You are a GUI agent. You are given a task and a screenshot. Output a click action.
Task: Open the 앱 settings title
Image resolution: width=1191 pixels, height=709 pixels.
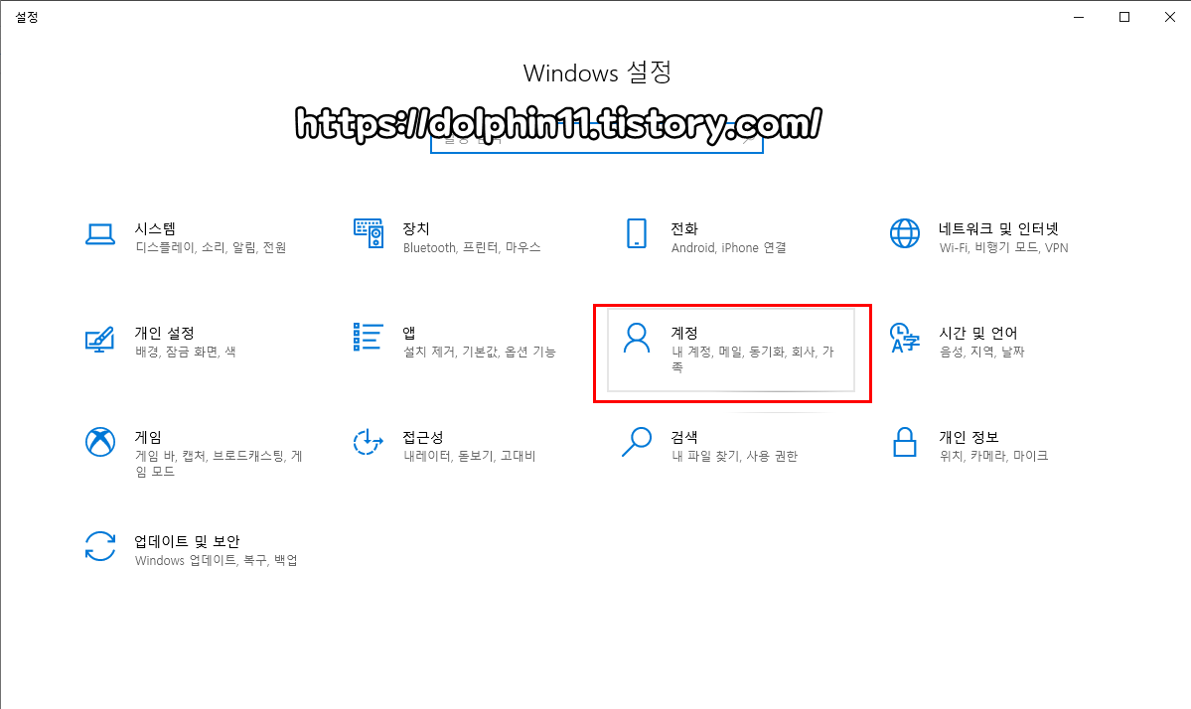pyautogui.click(x=409, y=334)
